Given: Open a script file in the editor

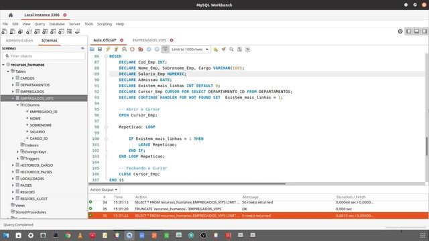Looking at the screenshot, I should (92, 50).
